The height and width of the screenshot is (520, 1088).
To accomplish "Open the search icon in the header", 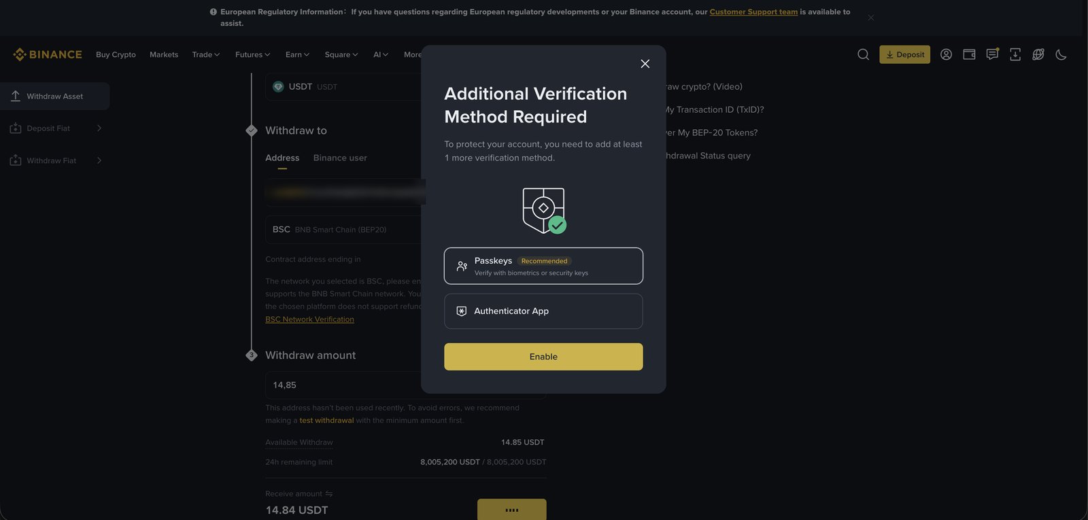I will [863, 54].
